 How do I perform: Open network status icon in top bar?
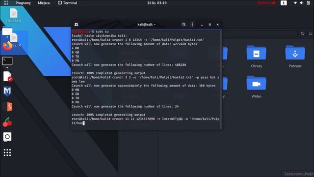point(295,3)
